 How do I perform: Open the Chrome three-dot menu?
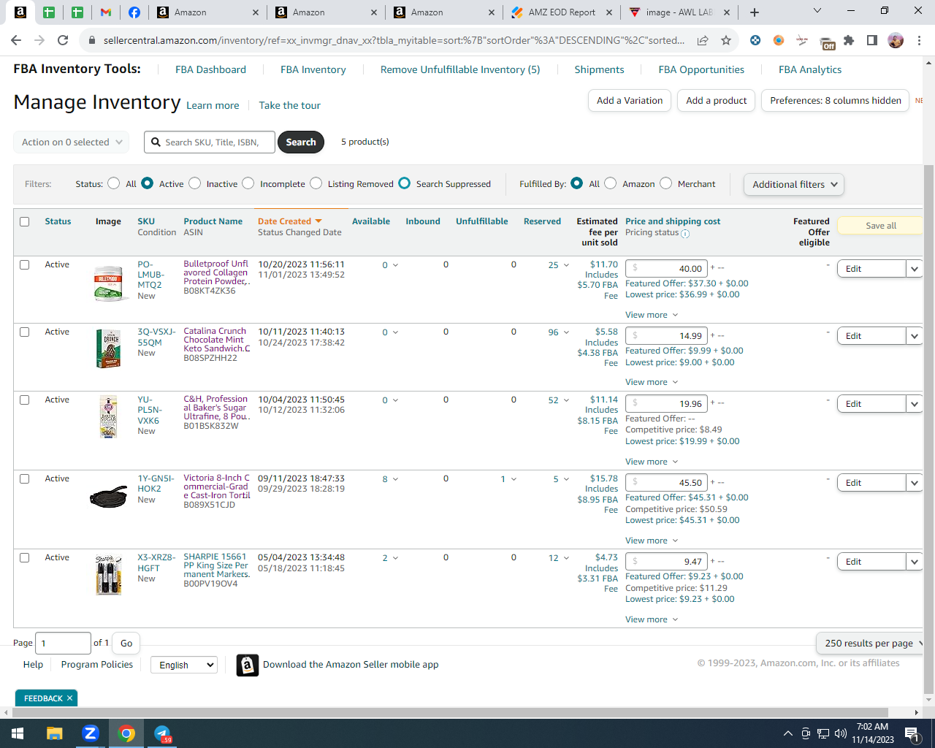click(x=919, y=41)
